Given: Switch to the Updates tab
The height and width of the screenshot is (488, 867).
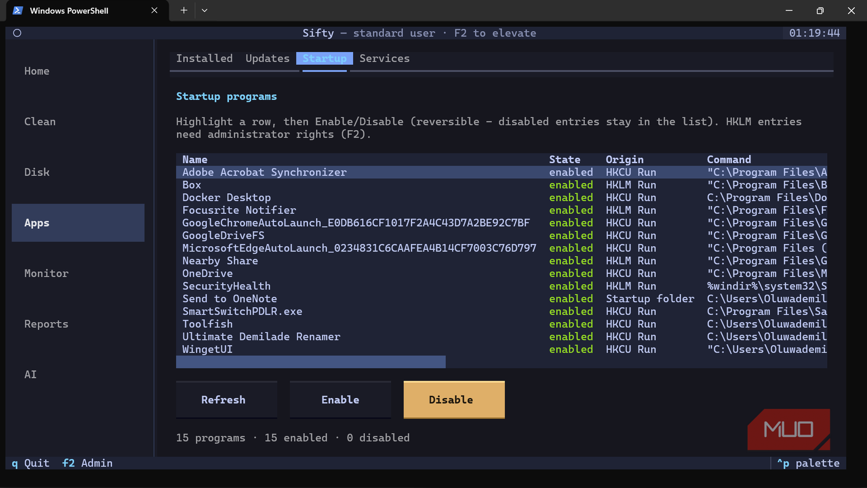Looking at the screenshot, I should coord(268,58).
